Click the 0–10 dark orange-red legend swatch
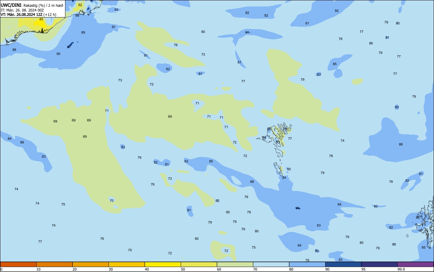The width and height of the screenshot is (434, 272). tap(18, 264)
